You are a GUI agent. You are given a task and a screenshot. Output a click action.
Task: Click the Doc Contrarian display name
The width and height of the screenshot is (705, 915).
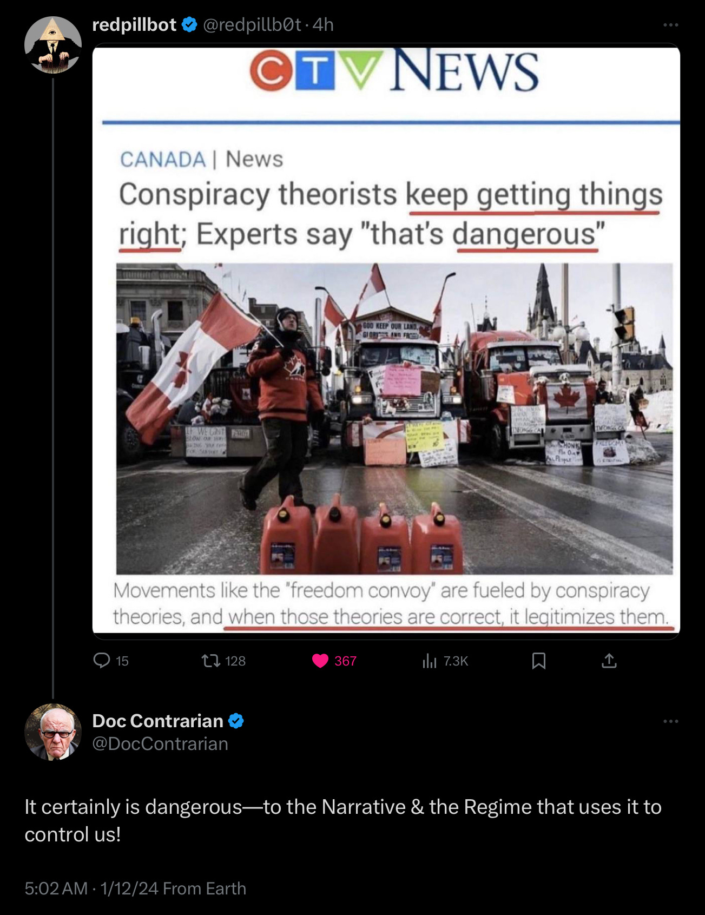click(x=157, y=721)
